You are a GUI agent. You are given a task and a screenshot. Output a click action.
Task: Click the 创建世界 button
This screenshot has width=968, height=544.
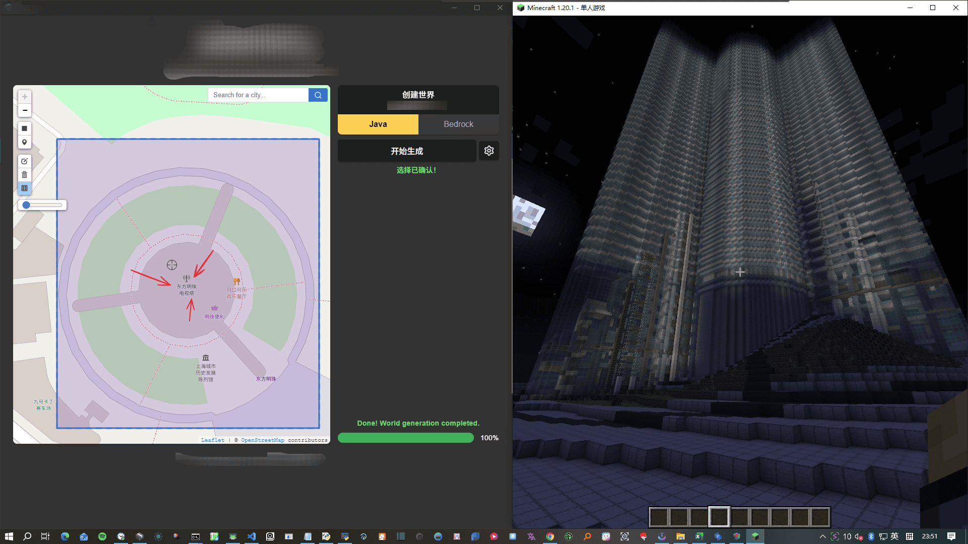point(418,99)
